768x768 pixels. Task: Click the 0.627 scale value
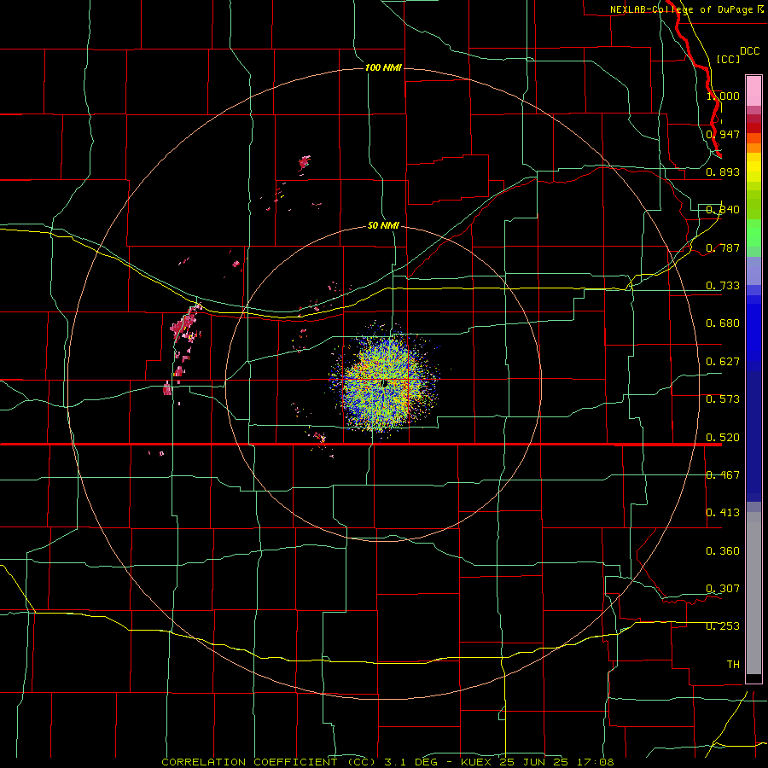click(x=723, y=362)
